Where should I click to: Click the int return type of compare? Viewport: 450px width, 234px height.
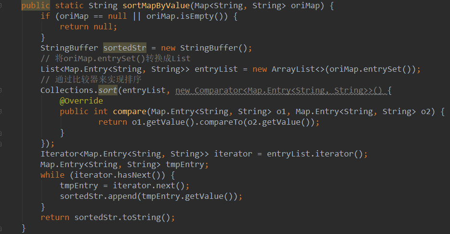(x=100, y=111)
